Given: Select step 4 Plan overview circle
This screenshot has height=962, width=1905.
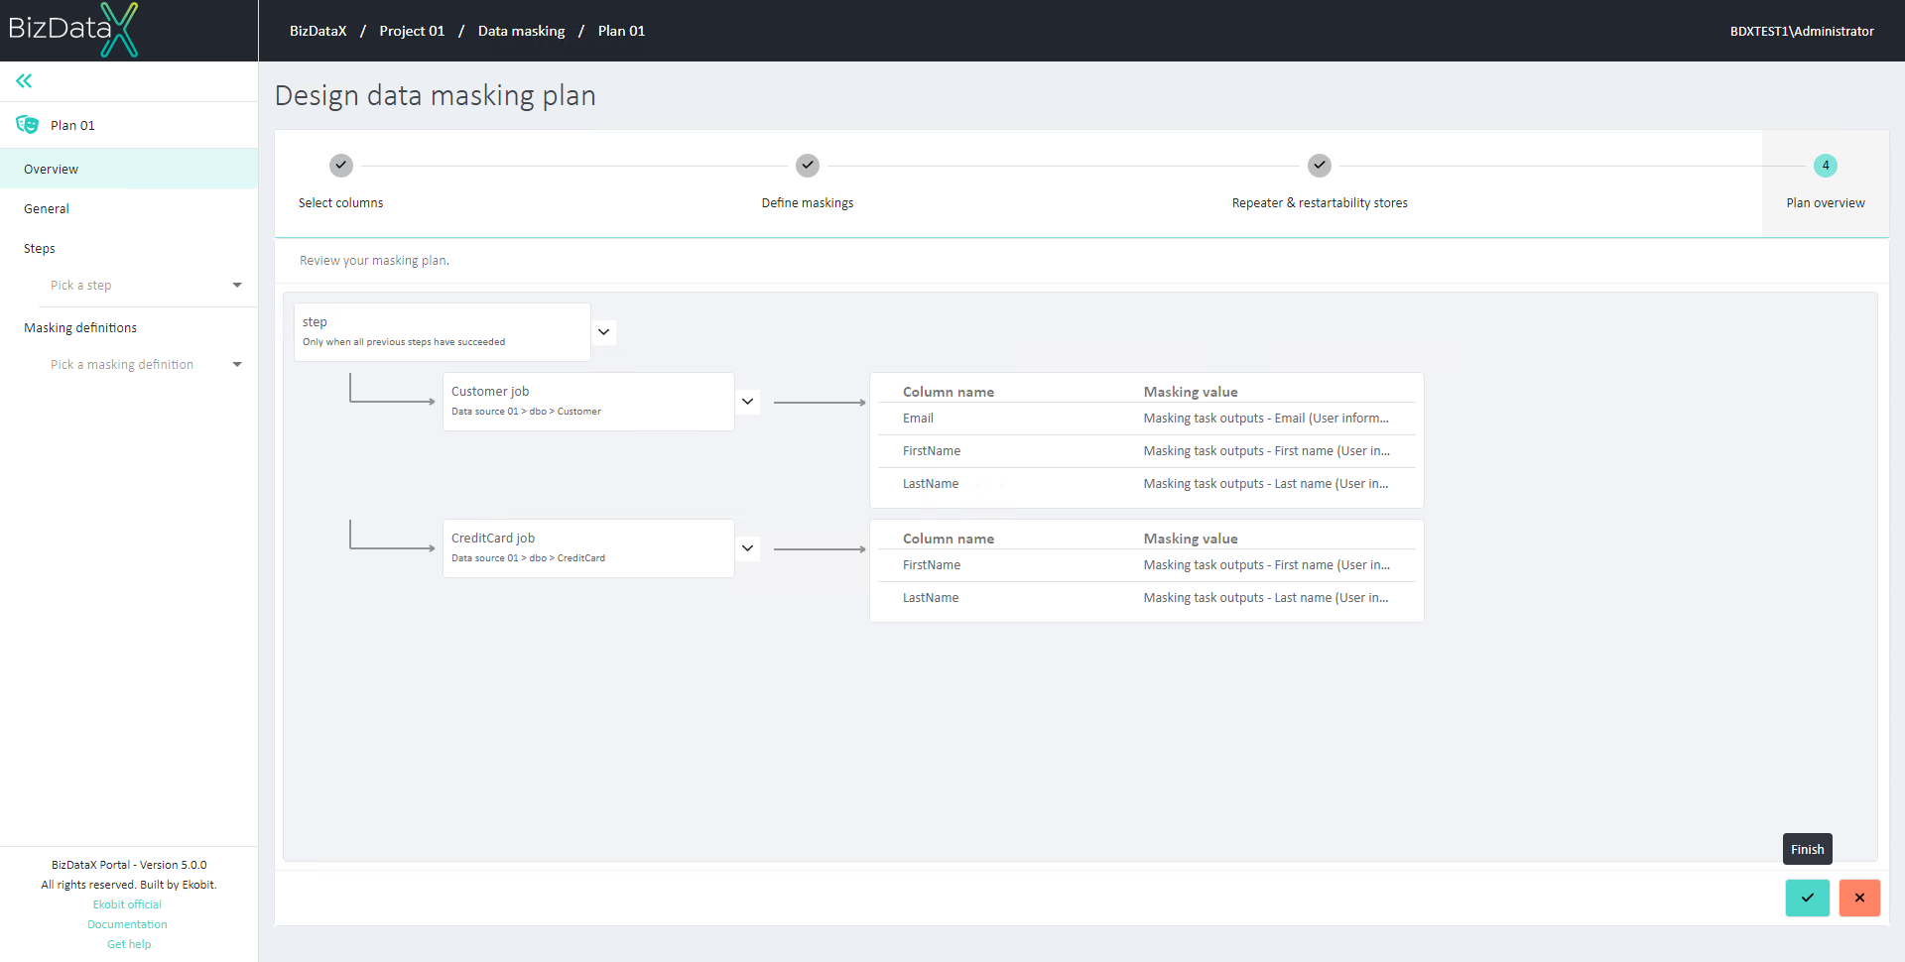Looking at the screenshot, I should (1826, 166).
